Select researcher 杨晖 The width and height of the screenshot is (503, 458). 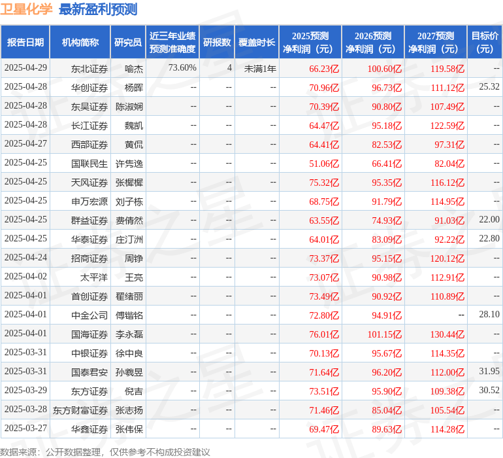(134, 88)
